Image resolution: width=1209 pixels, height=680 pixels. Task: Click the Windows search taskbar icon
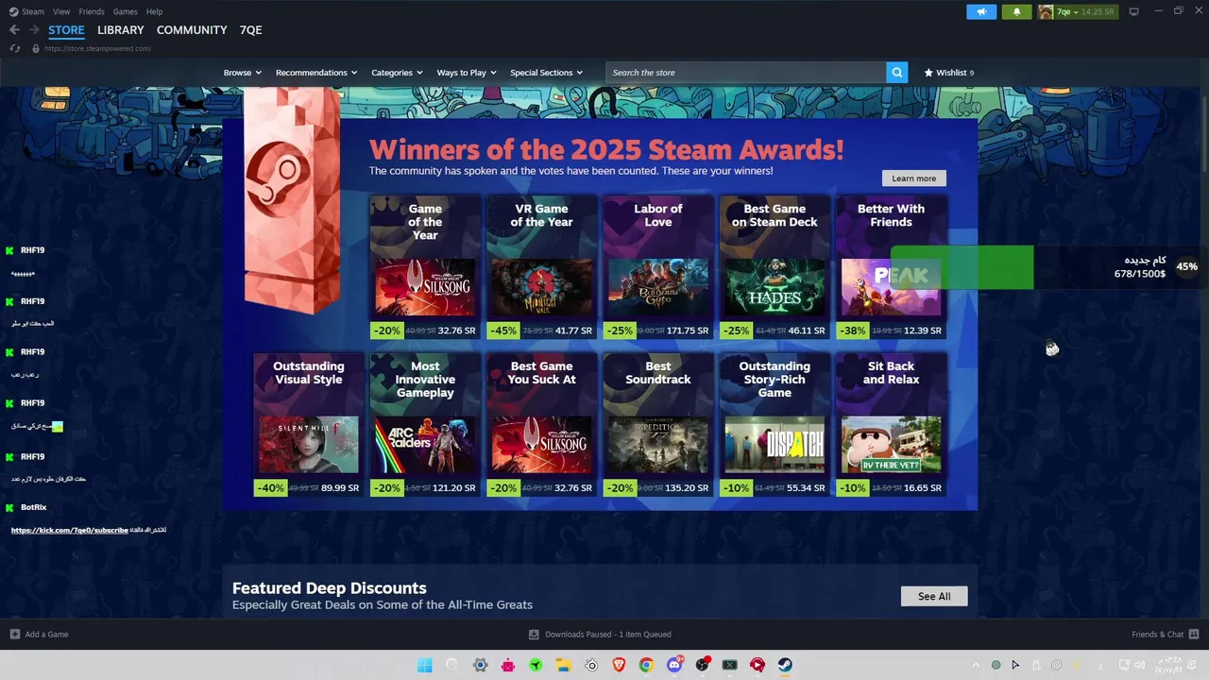(451, 665)
